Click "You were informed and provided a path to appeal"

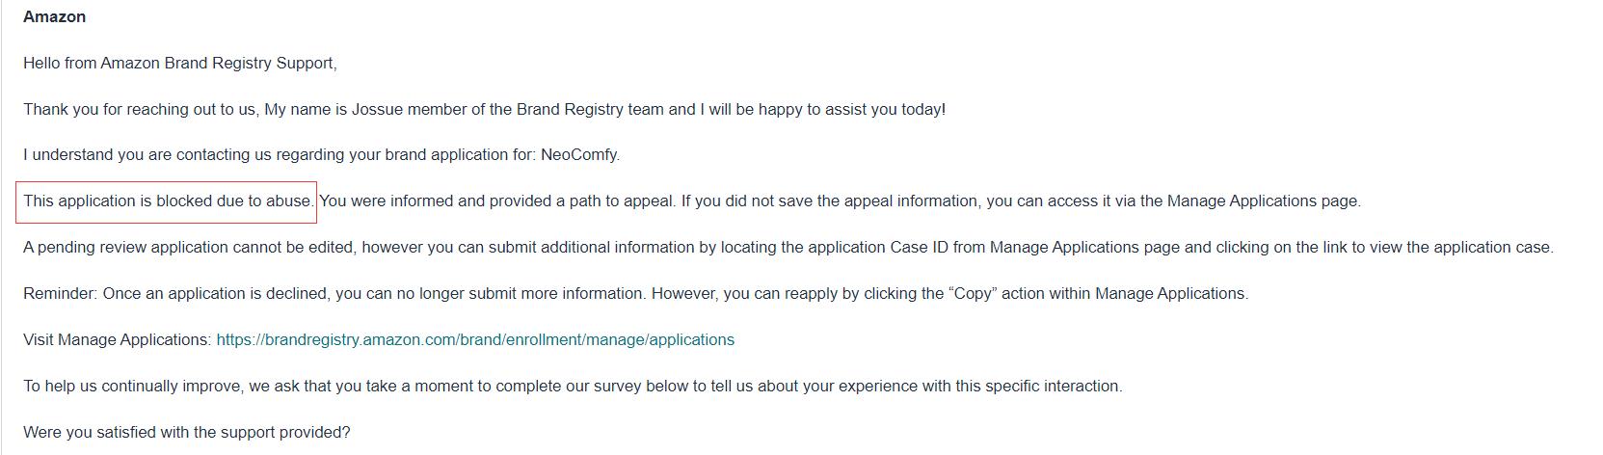496,201
